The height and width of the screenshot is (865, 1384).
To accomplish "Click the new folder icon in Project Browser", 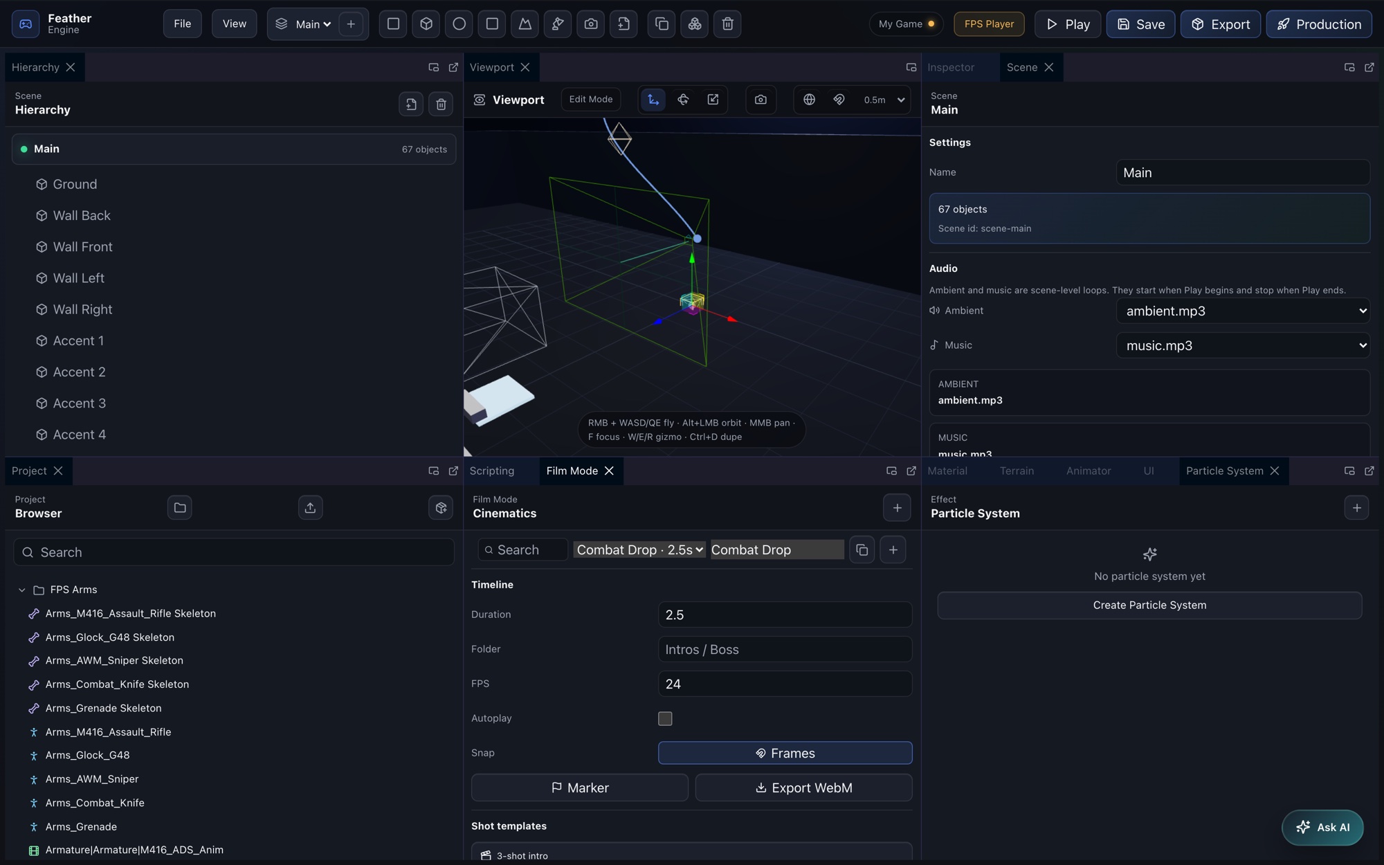I will (x=180, y=508).
